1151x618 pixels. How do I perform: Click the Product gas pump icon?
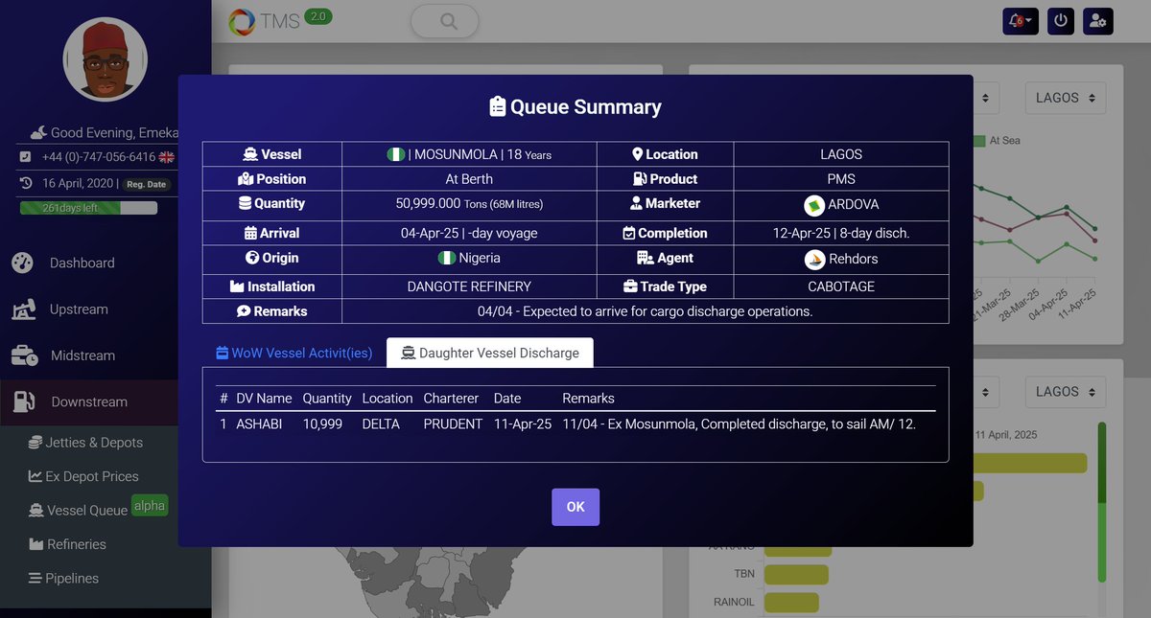click(x=640, y=179)
